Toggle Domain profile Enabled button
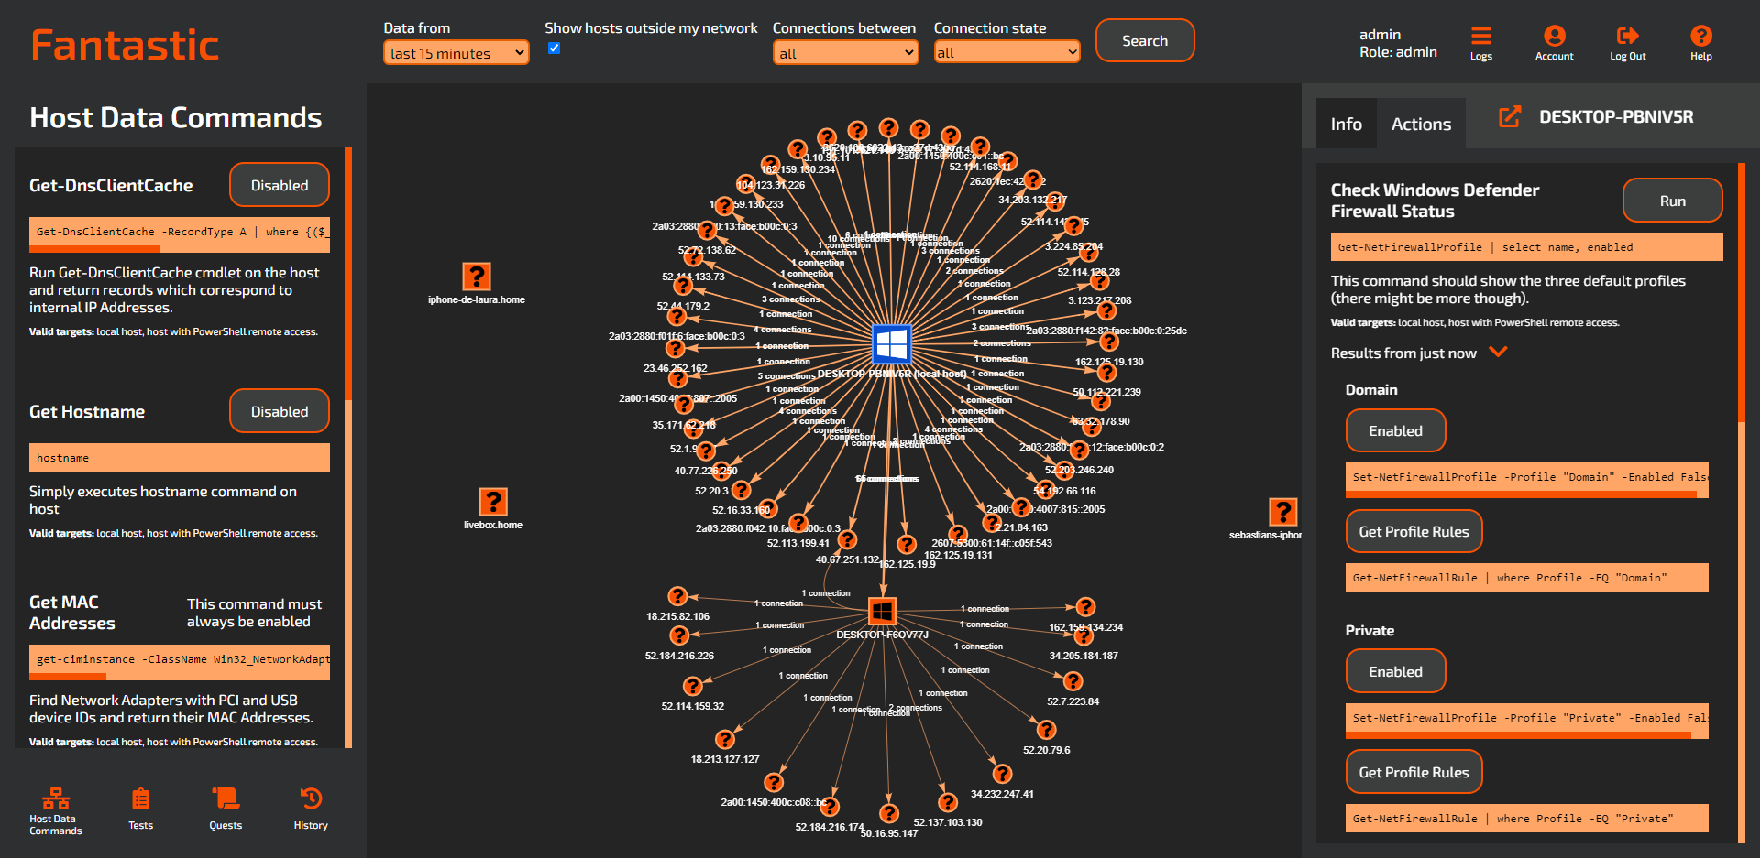The height and width of the screenshot is (858, 1760). (1395, 430)
